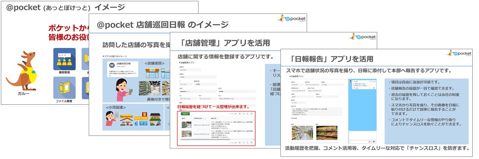The image size is (479, 159).
Task: Click the Restaurant building illustration
Action: point(126,120)
